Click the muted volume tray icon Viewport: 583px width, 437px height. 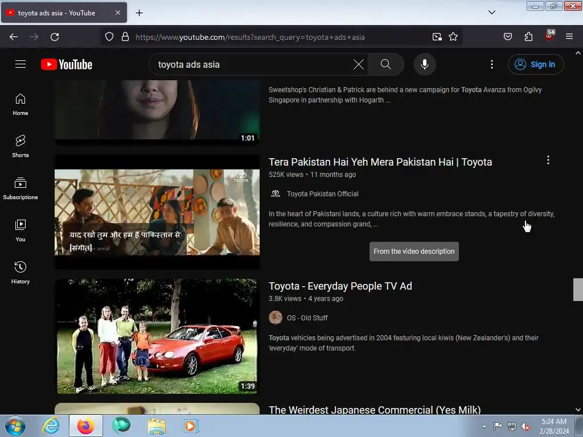(x=525, y=427)
